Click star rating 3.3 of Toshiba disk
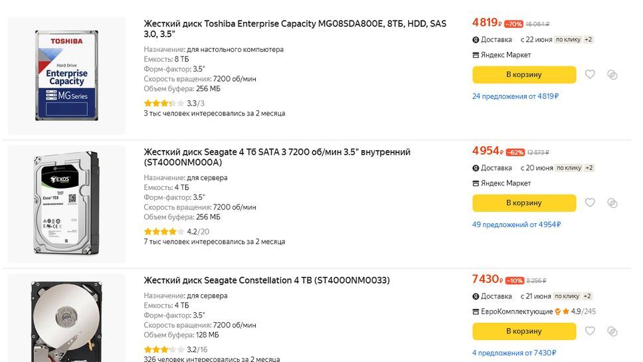643x362 pixels. coord(163,103)
